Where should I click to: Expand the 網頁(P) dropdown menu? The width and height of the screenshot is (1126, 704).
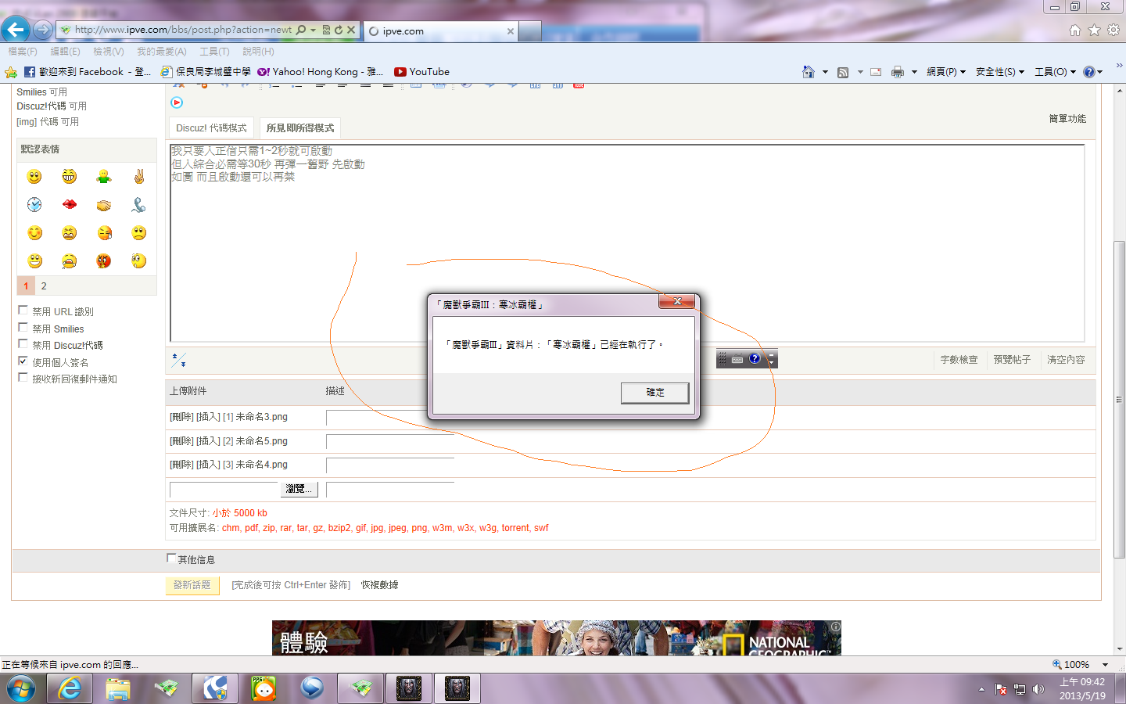tap(946, 72)
